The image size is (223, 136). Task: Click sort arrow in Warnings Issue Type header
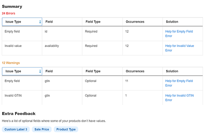(40, 71)
